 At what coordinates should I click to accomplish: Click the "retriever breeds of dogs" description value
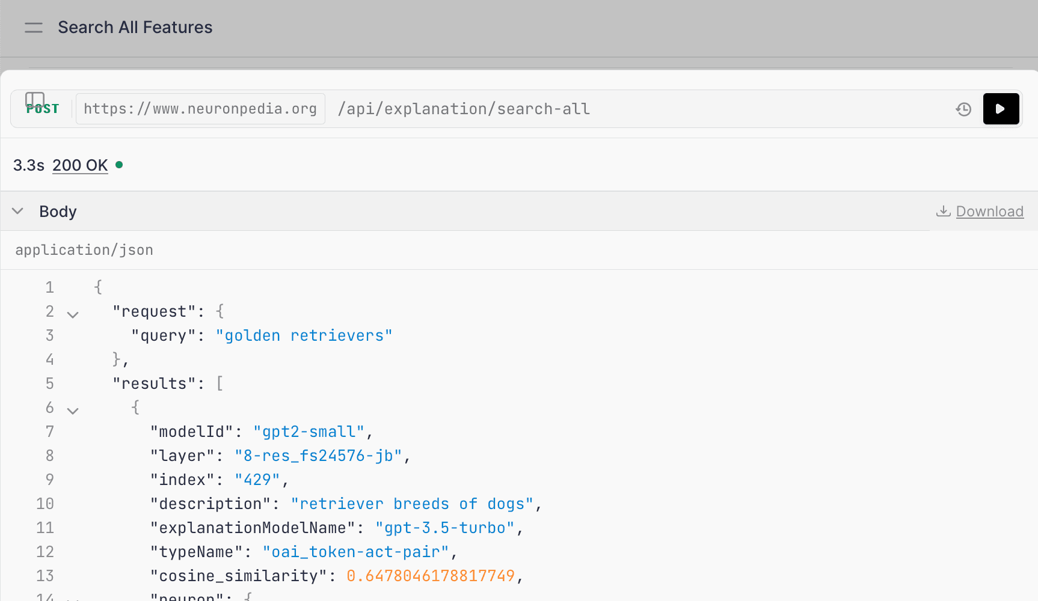click(413, 504)
